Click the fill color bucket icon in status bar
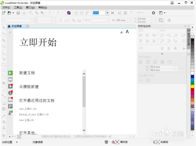 pos(113,142)
